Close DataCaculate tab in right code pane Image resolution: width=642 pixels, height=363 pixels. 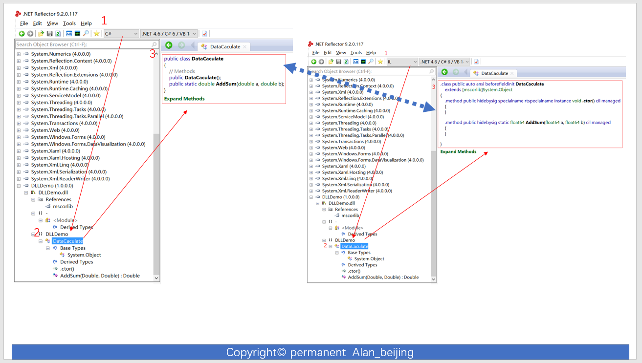point(512,73)
